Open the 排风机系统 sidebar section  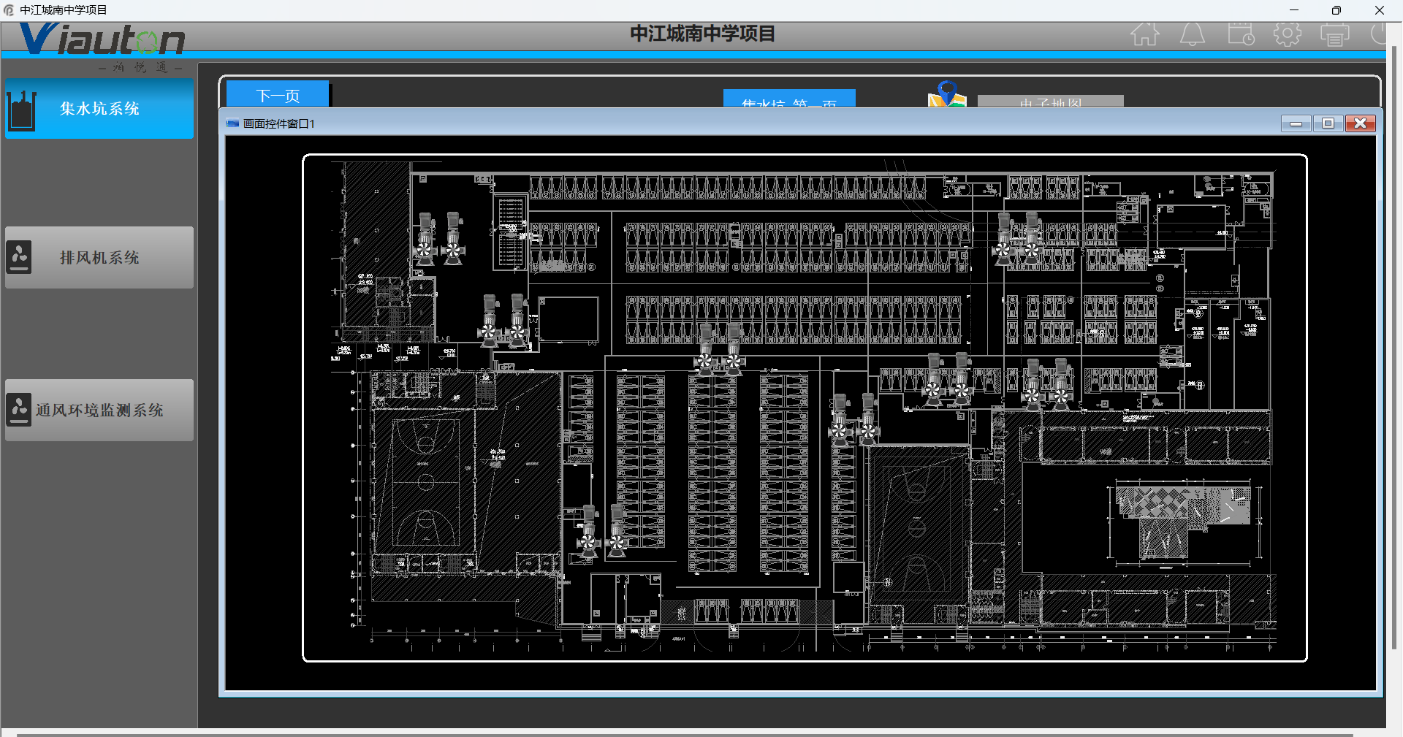tap(99, 258)
